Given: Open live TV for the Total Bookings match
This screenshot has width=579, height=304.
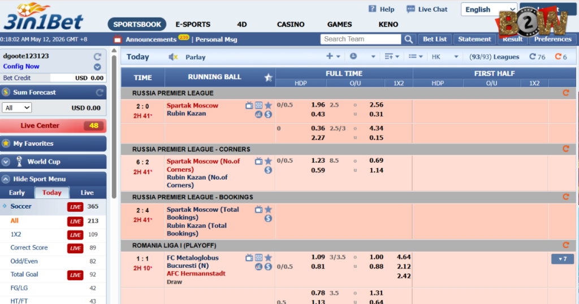Looking at the screenshot, I should point(259,210).
